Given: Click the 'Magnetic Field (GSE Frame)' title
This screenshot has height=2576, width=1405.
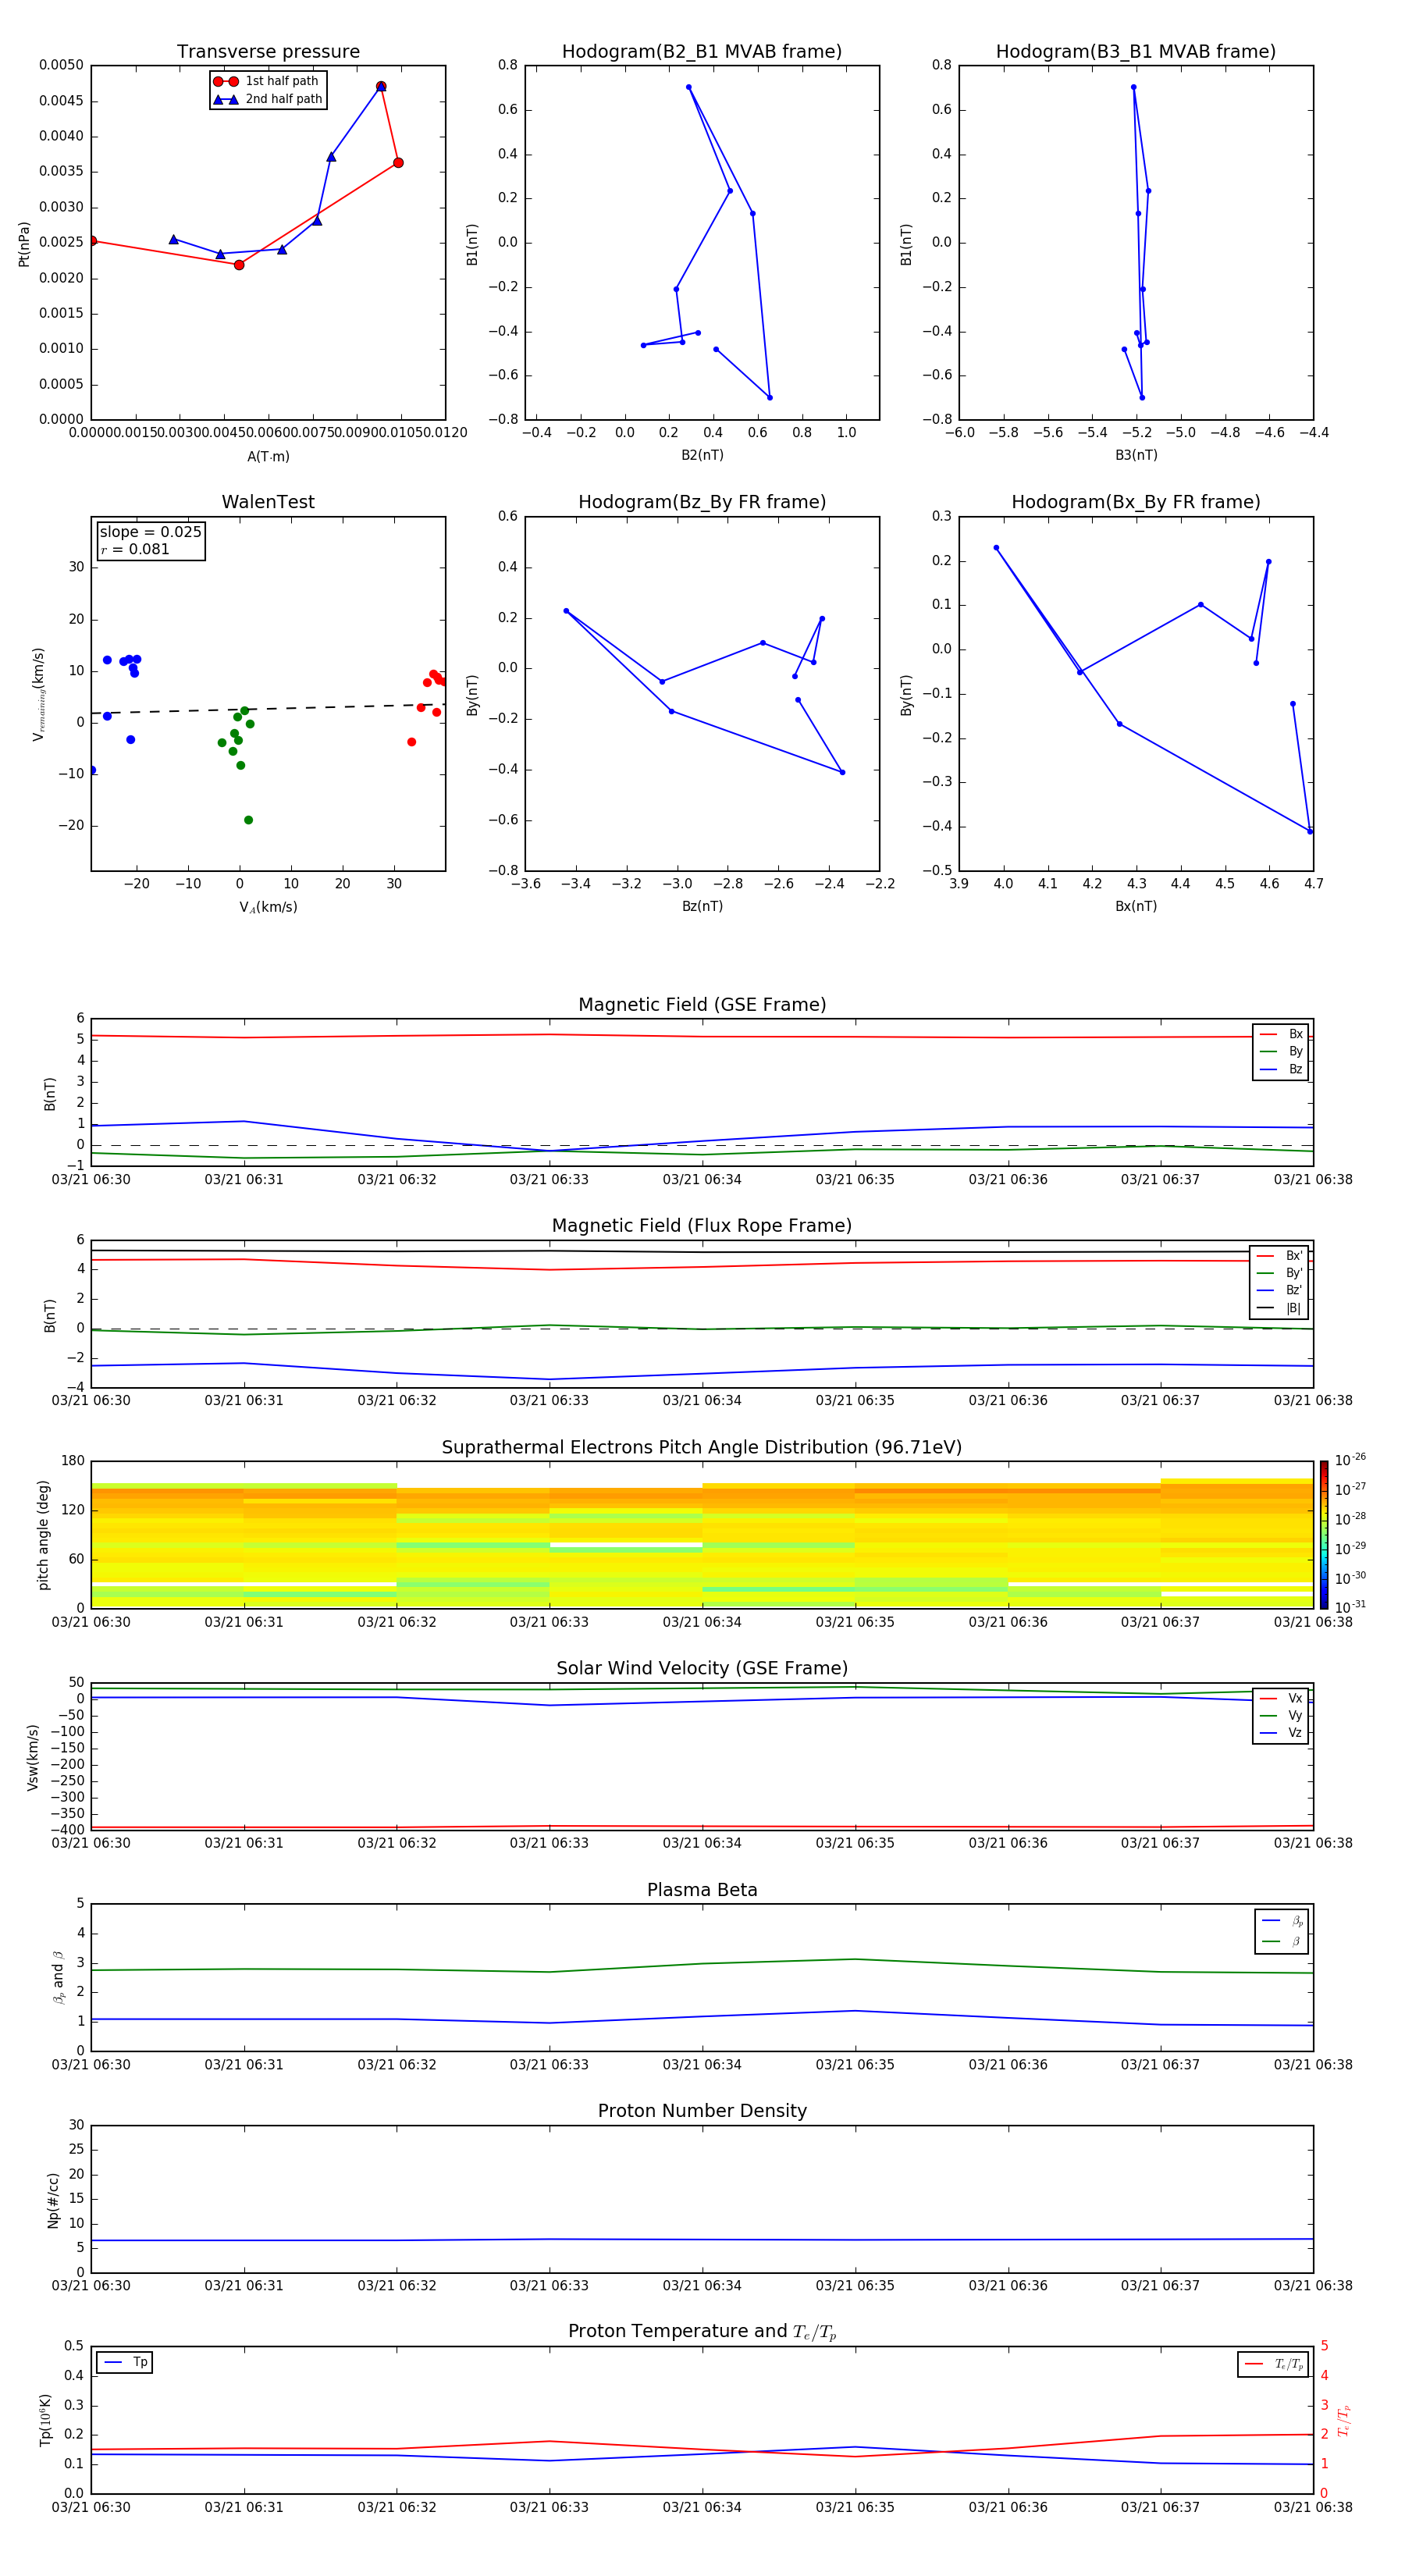Looking at the screenshot, I should coord(702,1004).
